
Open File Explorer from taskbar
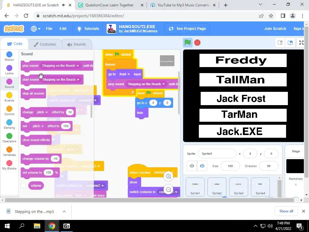(37, 226)
